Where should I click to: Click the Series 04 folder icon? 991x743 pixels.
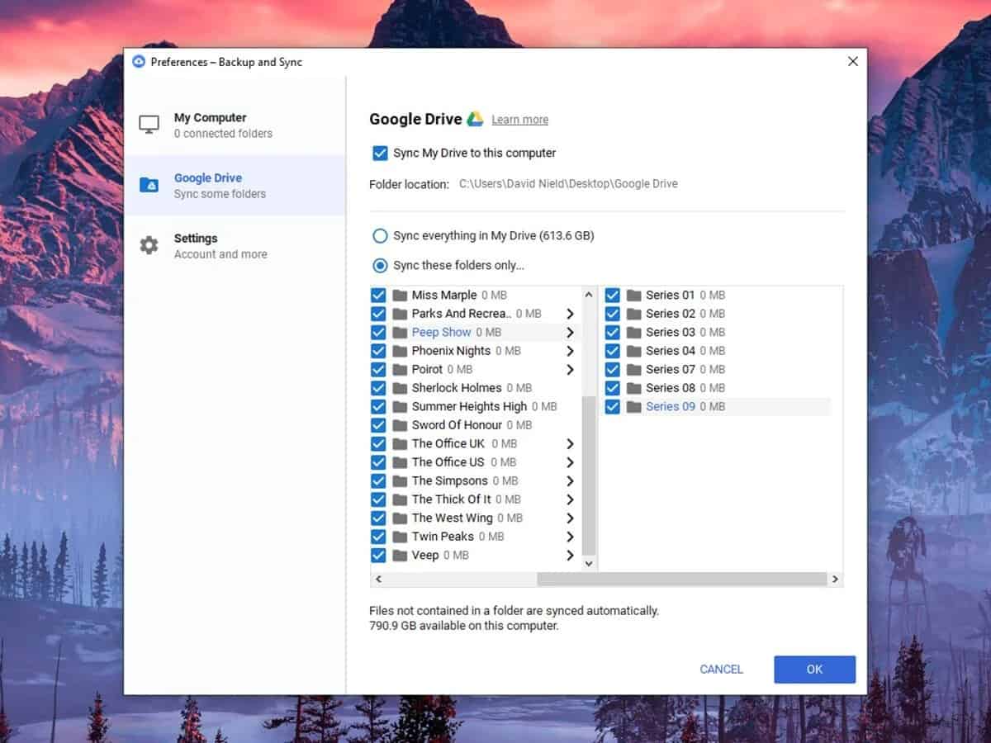pos(634,351)
